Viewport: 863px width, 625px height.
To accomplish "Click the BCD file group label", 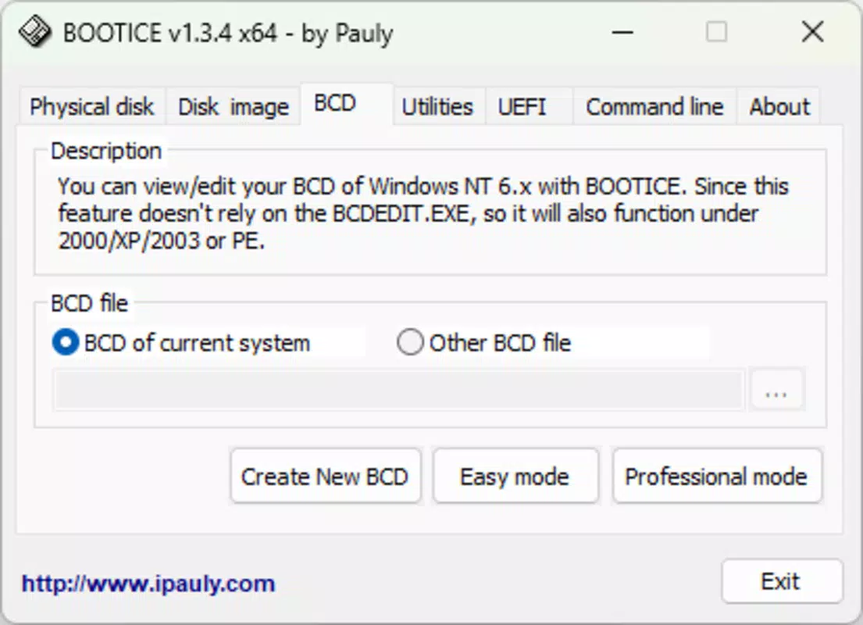I will [x=89, y=303].
